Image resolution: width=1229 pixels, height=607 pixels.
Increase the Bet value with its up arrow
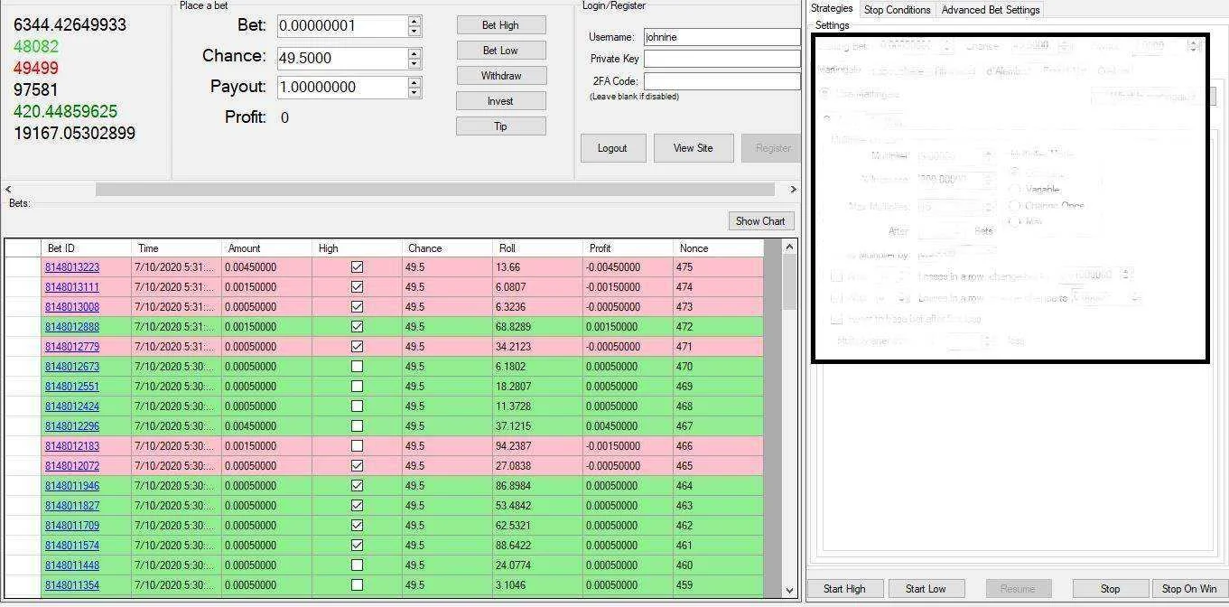pos(414,21)
